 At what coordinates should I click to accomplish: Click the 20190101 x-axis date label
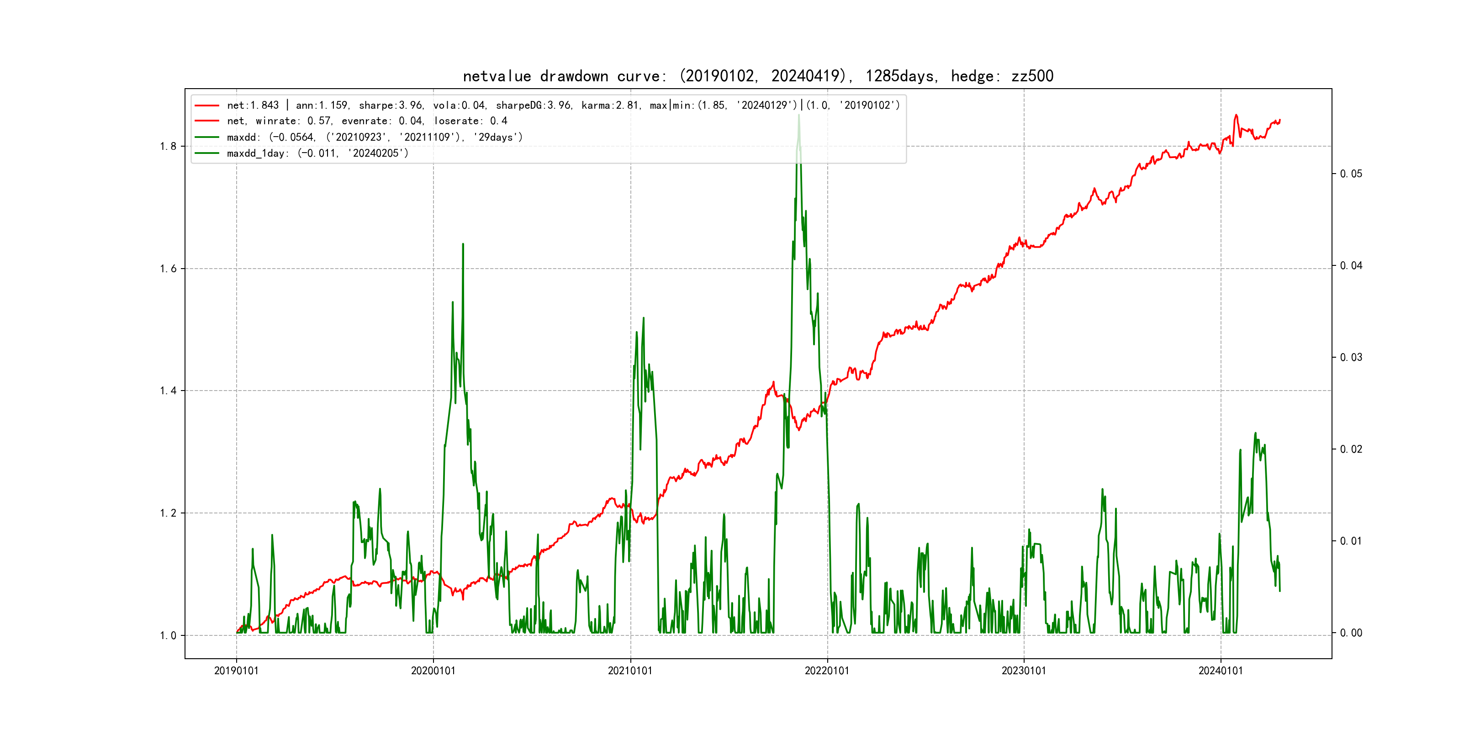236,671
